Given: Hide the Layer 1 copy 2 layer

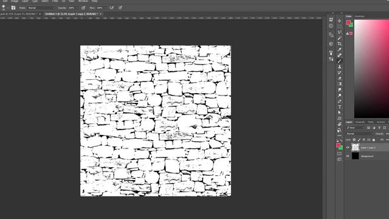Looking at the screenshot, I should pos(348,147).
